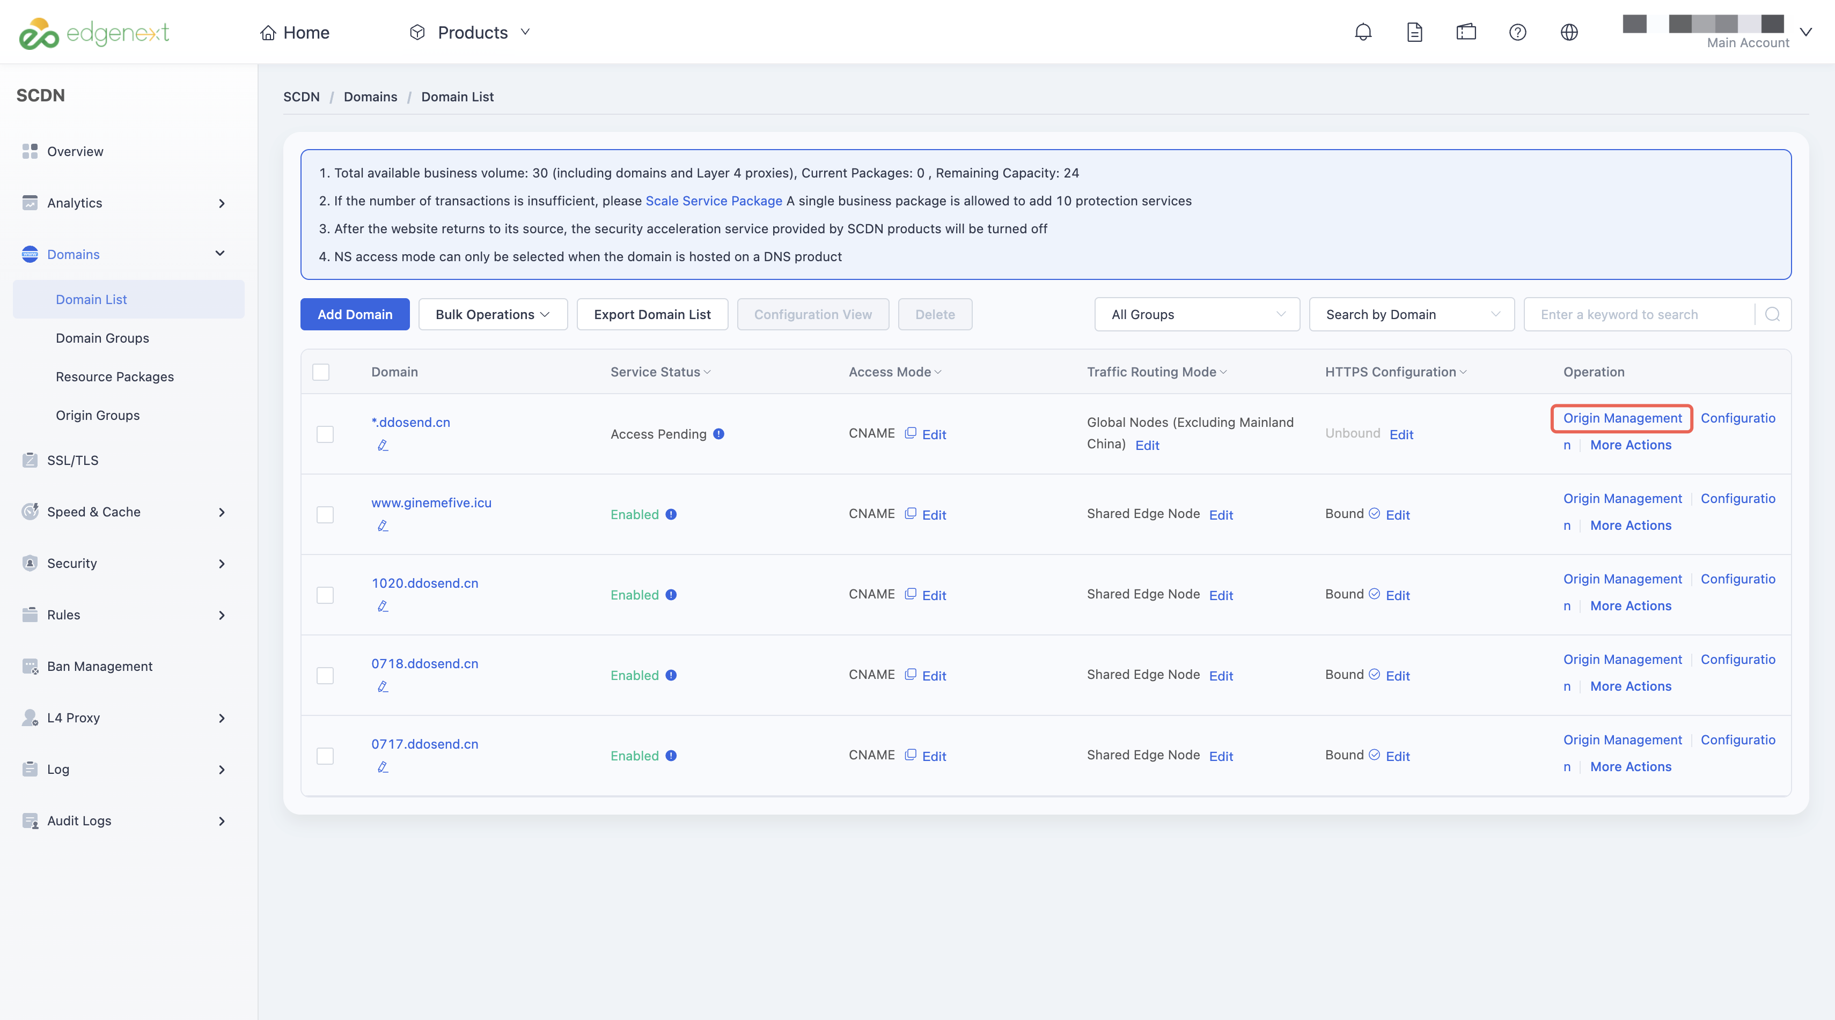This screenshot has height=1020, width=1835.
Task: Copy the CNAME for 0718.ddosend.cn
Action: (x=911, y=674)
